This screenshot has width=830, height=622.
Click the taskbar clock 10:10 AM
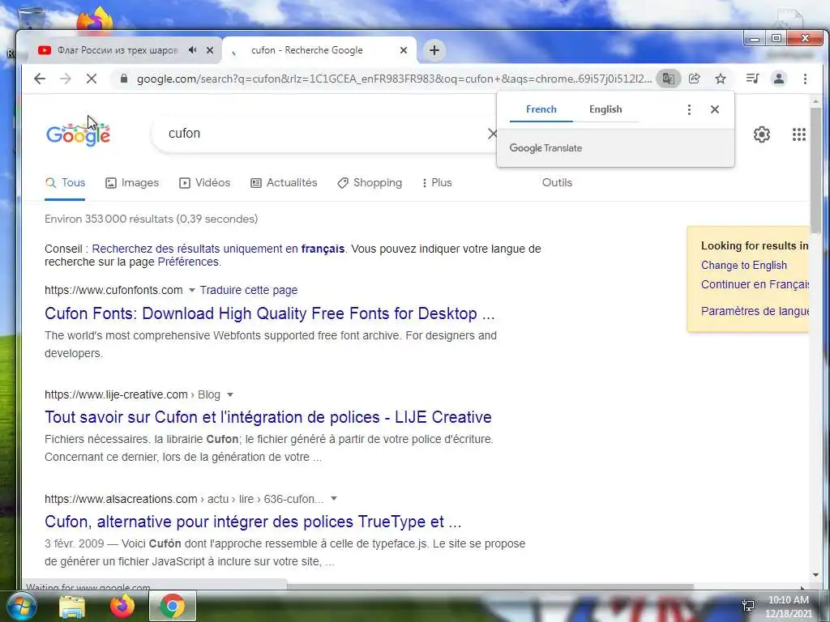(x=788, y=600)
